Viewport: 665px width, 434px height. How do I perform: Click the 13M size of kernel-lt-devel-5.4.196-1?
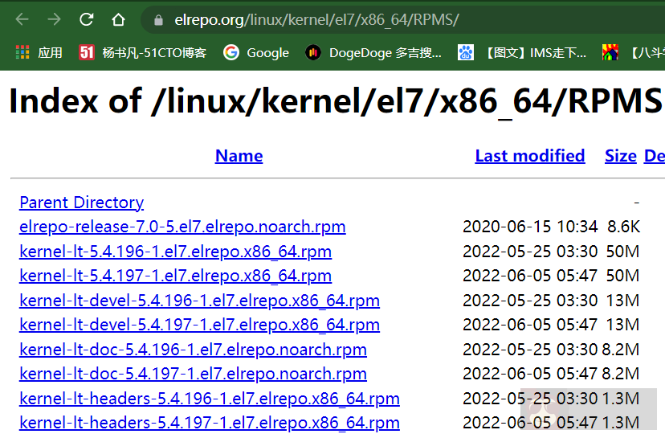[x=622, y=301]
